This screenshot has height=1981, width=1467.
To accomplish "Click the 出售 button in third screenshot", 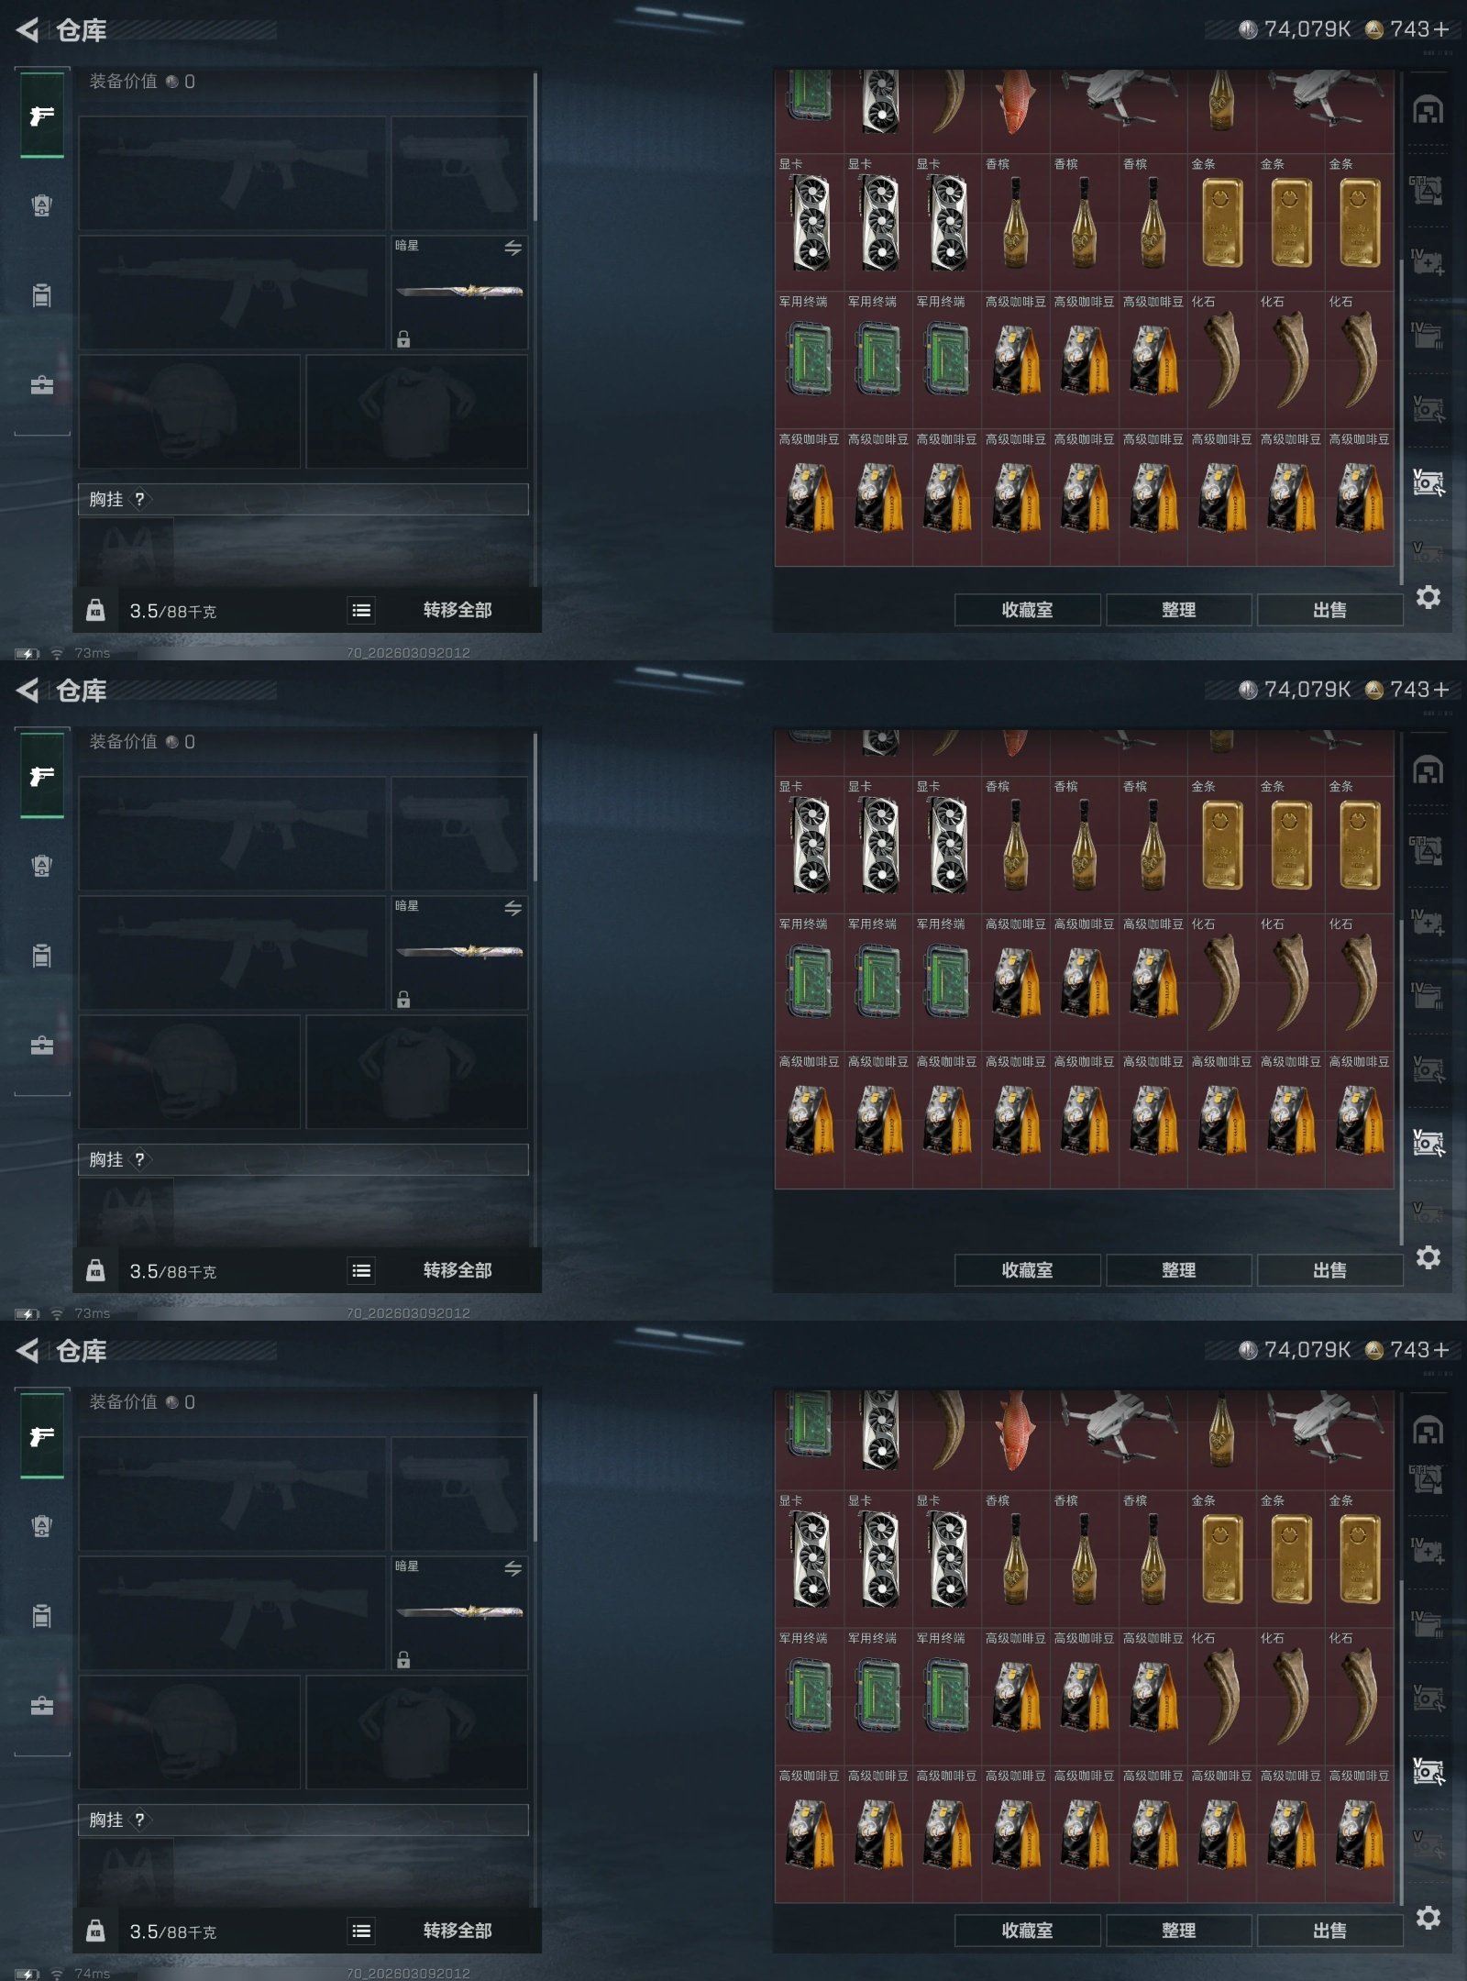I will tap(1329, 1931).
